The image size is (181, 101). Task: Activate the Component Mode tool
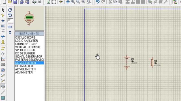[x=3, y=15]
